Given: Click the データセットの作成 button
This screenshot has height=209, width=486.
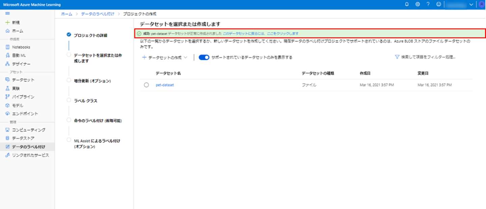Looking at the screenshot, I should (165, 58).
